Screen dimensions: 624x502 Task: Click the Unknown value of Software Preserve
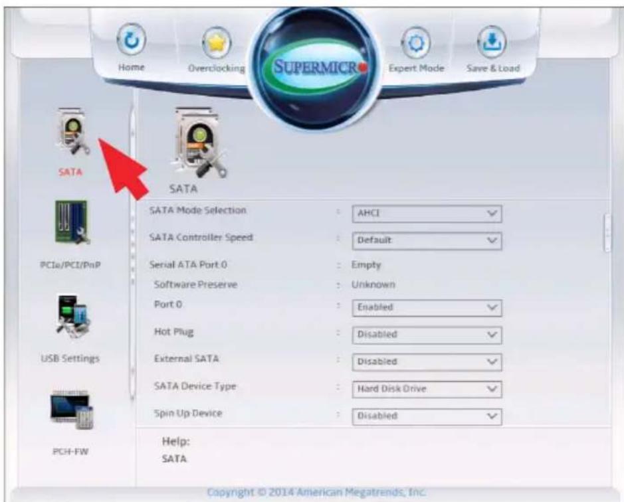click(x=373, y=284)
